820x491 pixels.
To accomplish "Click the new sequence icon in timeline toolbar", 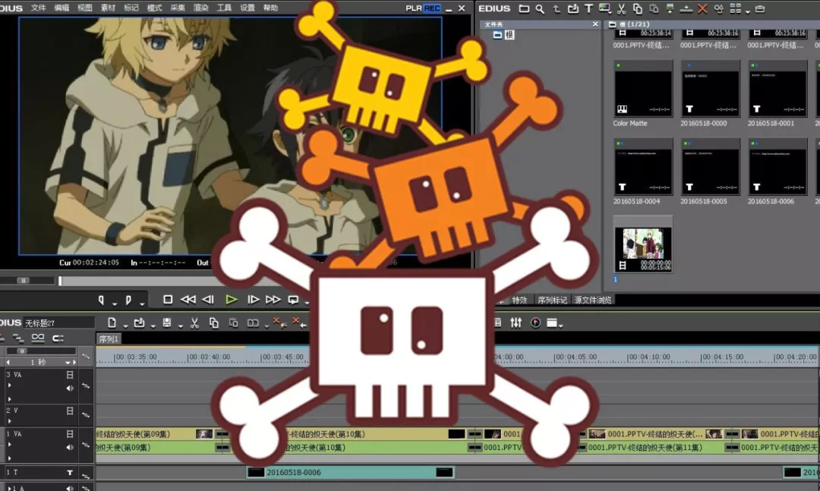I will [112, 323].
